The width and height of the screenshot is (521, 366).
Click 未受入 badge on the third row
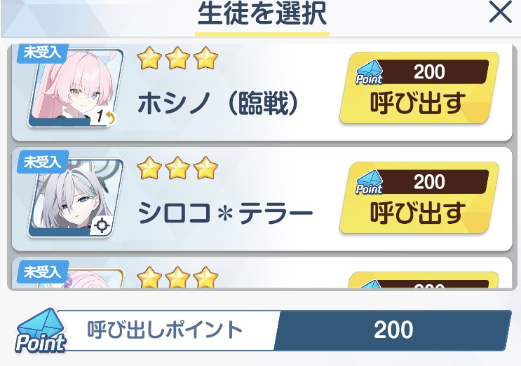[x=43, y=272]
